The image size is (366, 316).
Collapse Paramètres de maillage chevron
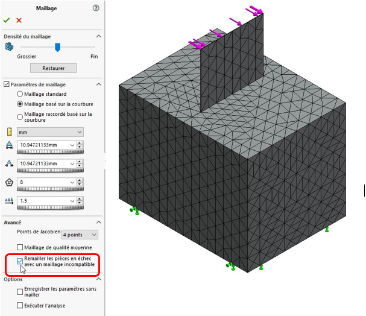coord(99,84)
